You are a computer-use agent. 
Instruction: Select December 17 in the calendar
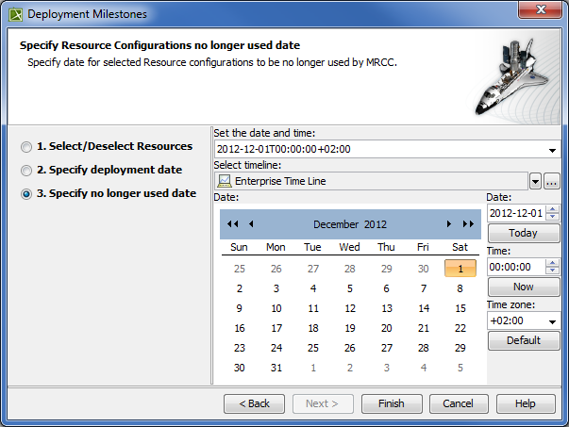[276, 328]
